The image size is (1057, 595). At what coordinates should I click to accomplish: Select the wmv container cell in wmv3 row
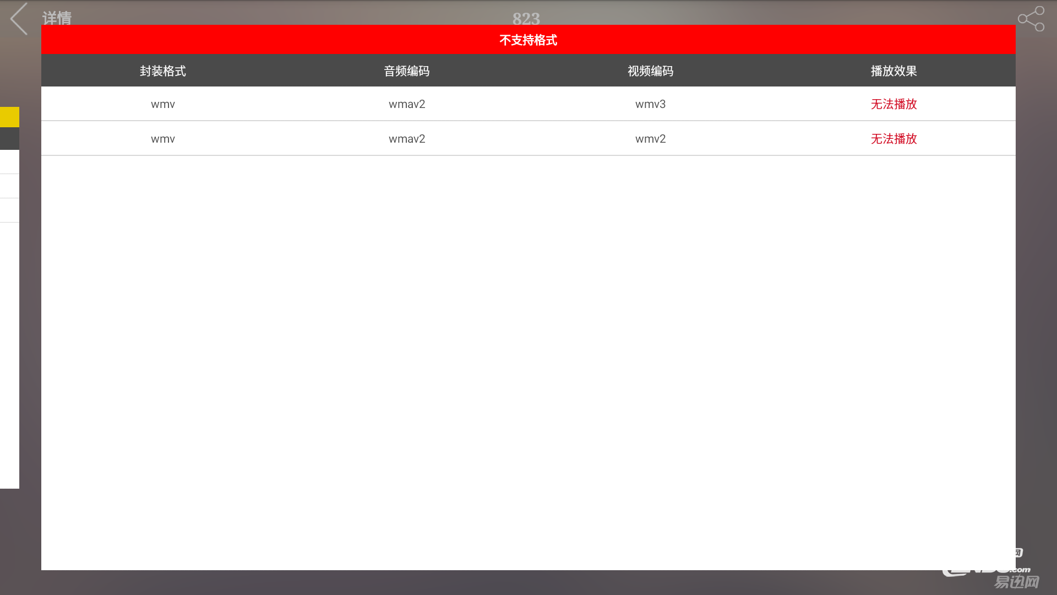(163, 104)
